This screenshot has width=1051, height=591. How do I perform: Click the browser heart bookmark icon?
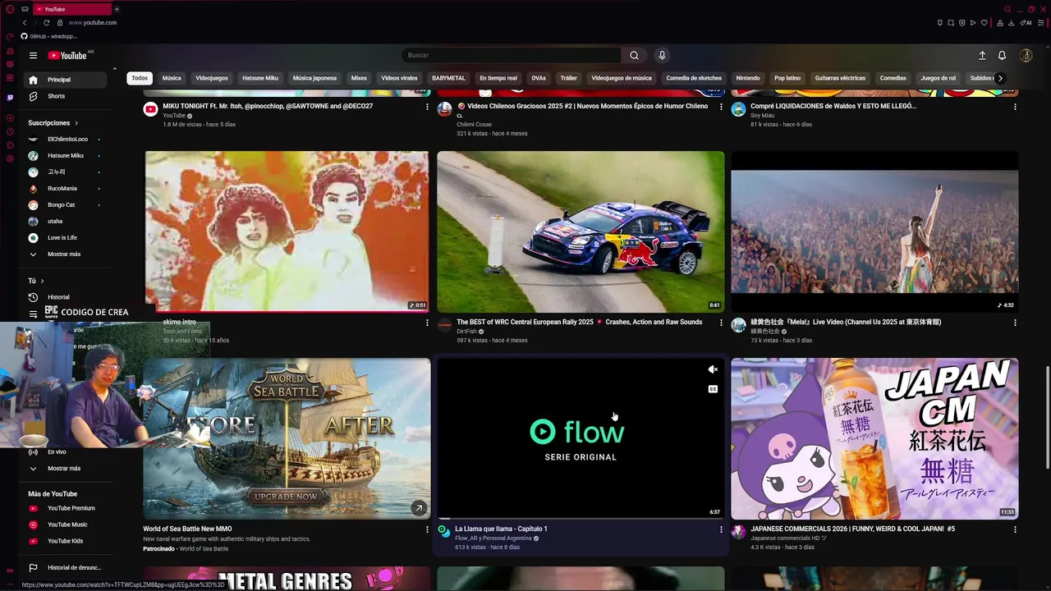[x=984, y=22]
